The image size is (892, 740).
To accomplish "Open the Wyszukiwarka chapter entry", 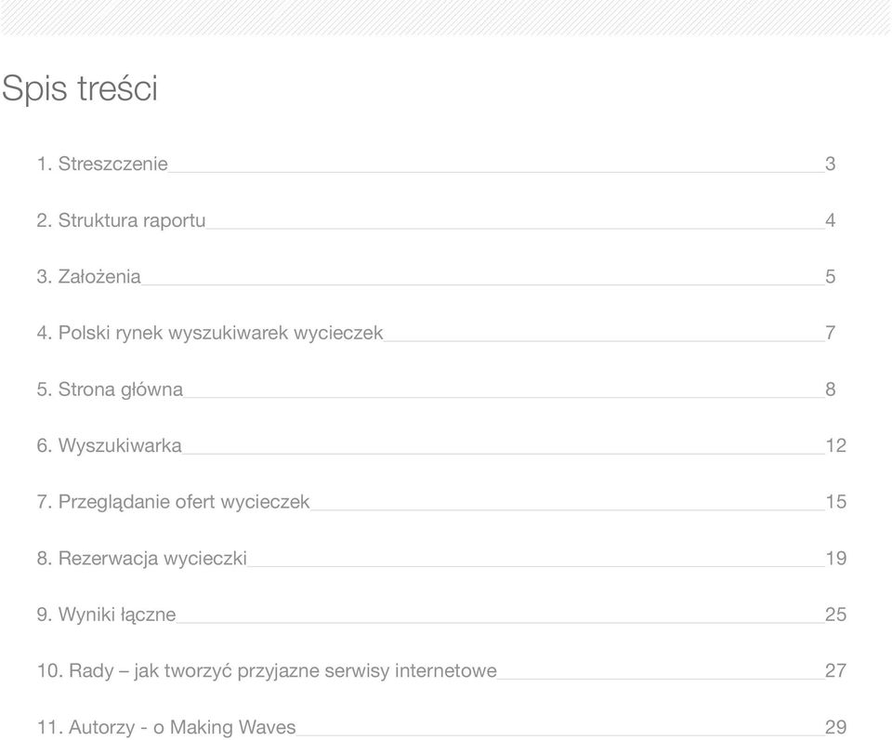I will pyautogui.click(x=110, y=445).
